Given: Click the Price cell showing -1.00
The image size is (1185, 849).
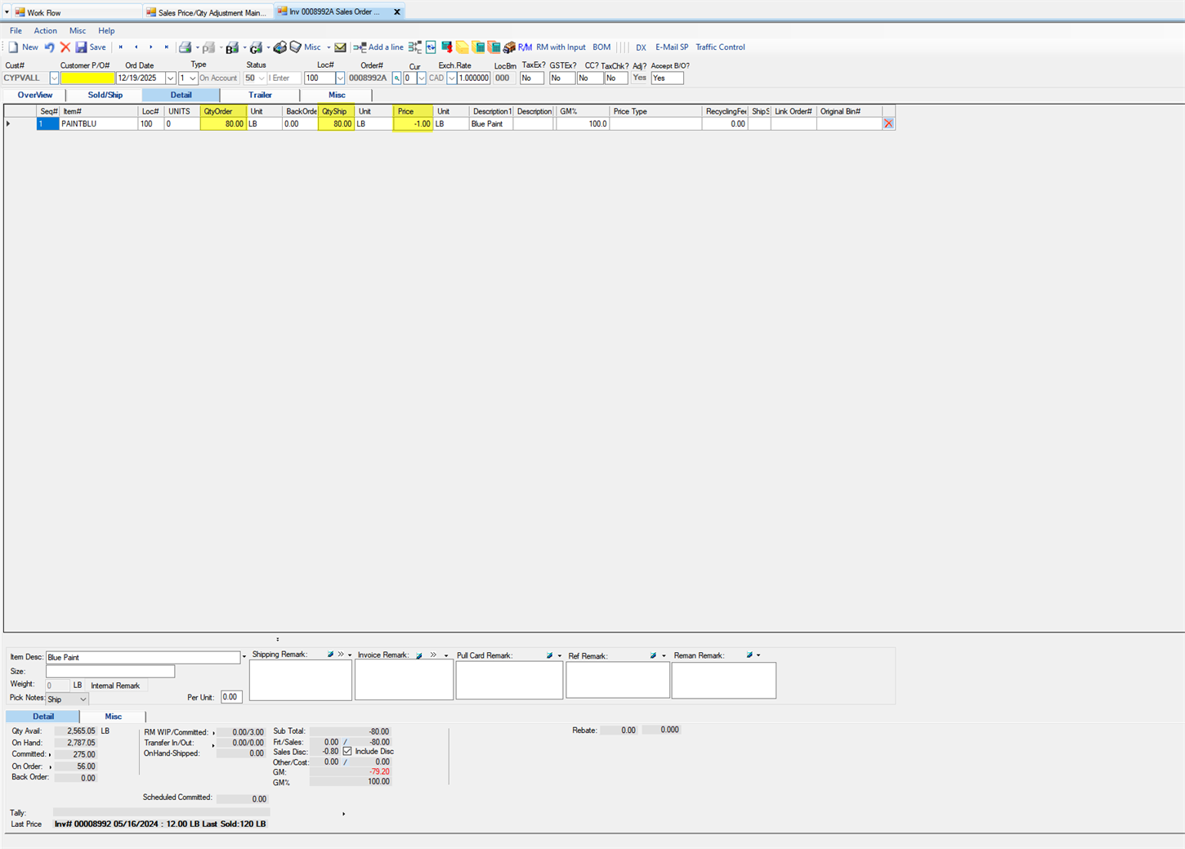Looking at the screenshot, I should pos(413,124).
